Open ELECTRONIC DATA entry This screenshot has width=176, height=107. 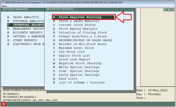point(28,44)
